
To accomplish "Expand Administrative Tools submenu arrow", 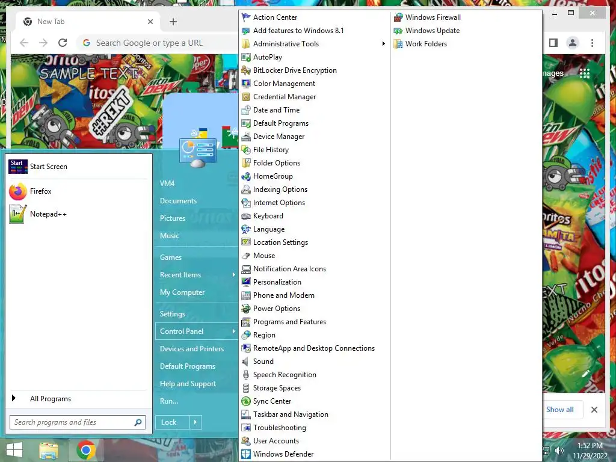I will (x=383, y=43).
